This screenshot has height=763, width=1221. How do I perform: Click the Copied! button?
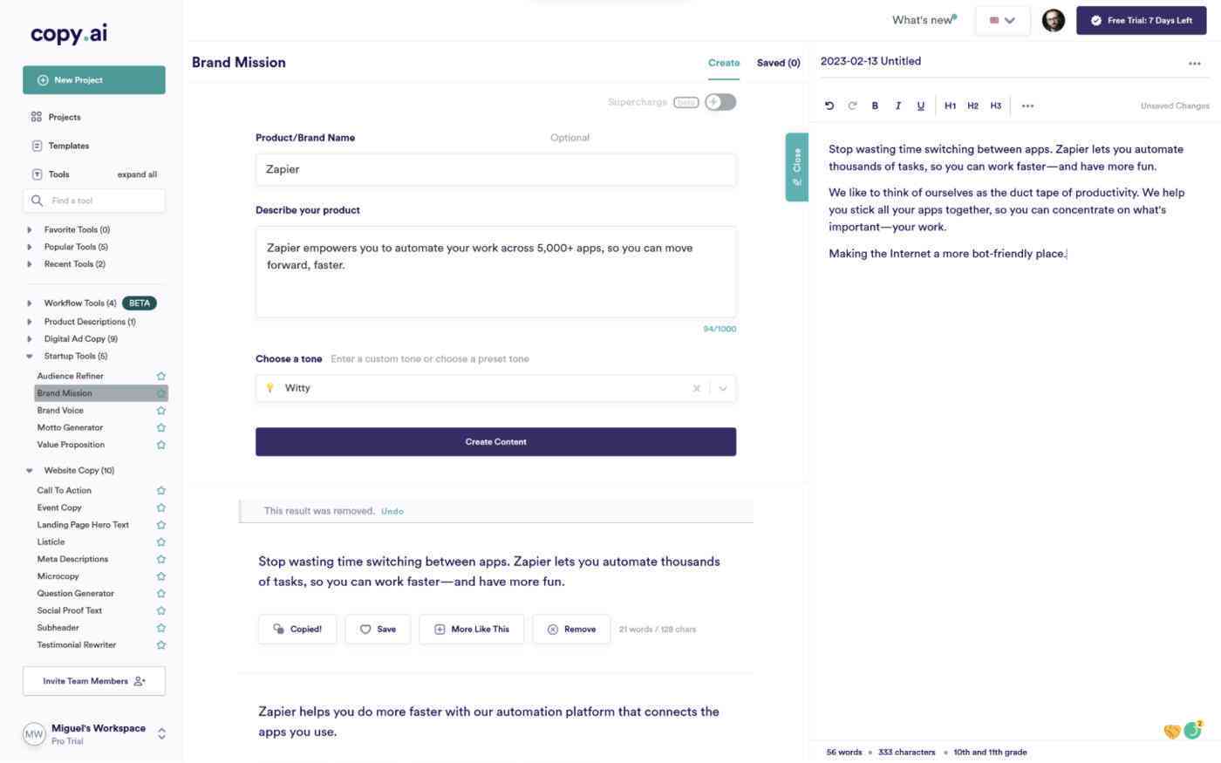click(x=297, y=629)
